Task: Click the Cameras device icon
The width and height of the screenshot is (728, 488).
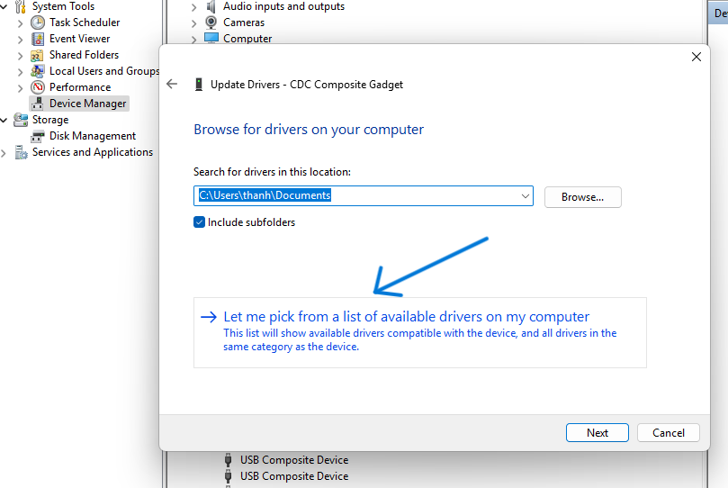Action: 211,23
